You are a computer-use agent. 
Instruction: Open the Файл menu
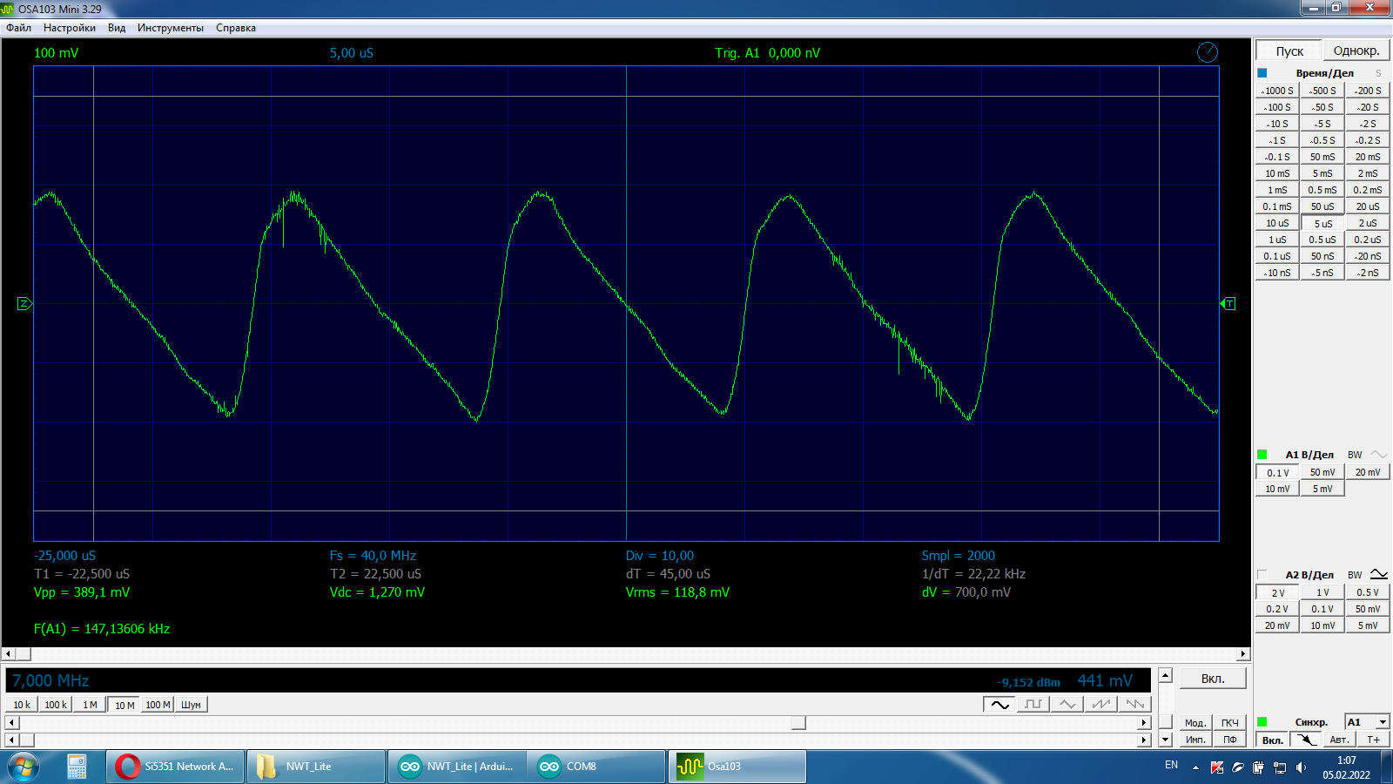point(18,28)
